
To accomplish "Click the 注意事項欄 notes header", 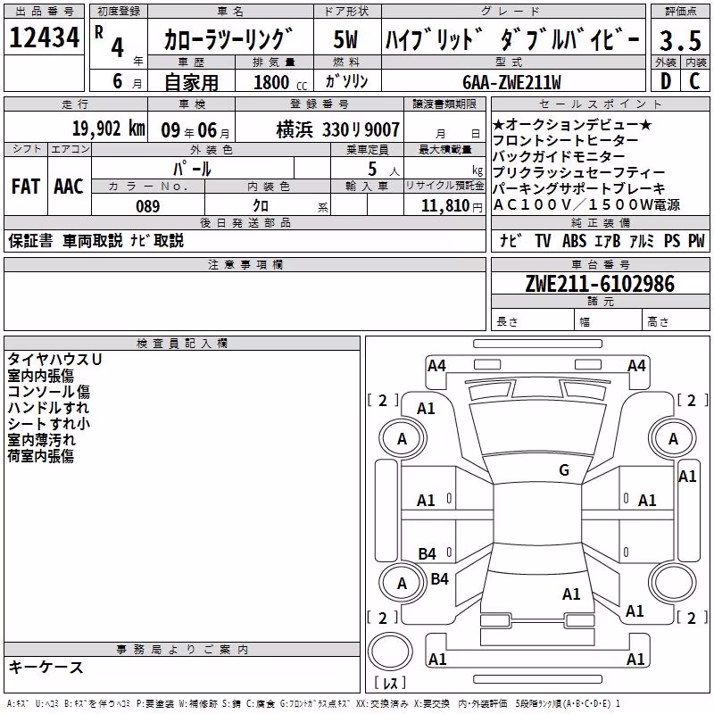I will click(245, 265).
